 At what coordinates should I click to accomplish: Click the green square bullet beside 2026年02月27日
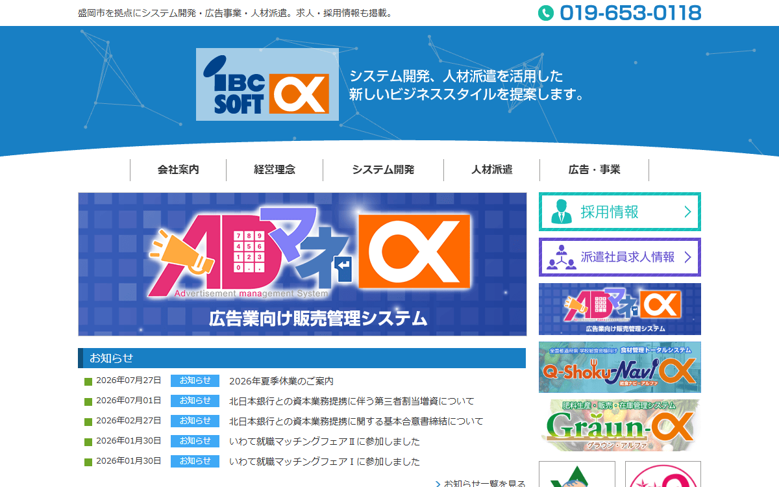(x=88, y=422)
